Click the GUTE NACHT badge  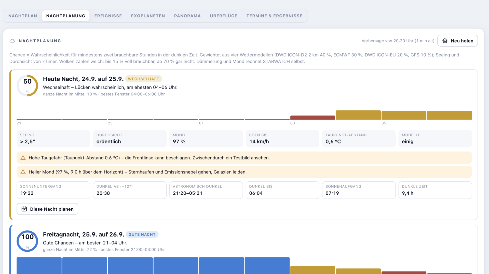142,234
